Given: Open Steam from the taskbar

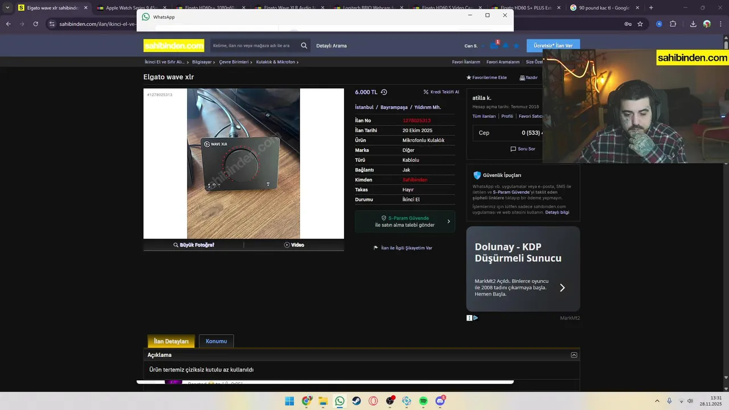Looking at the screenshot, I should (x=357, y=401).
